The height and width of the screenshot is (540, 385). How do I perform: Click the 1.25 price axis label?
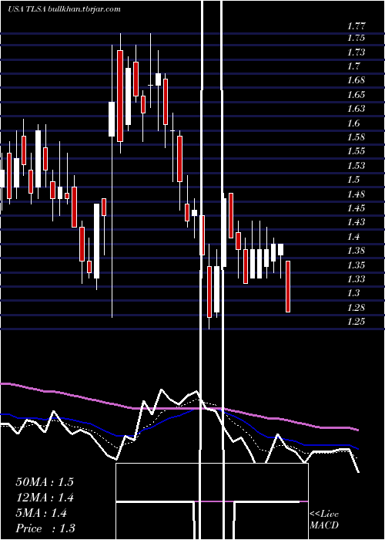click(x=356, y=322)
